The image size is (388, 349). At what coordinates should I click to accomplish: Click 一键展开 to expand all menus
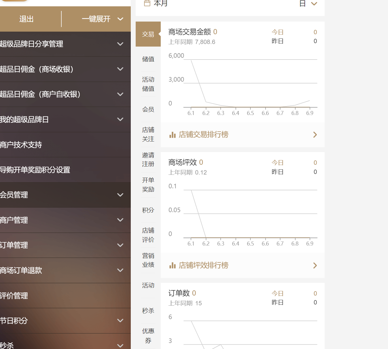(96, 19)
